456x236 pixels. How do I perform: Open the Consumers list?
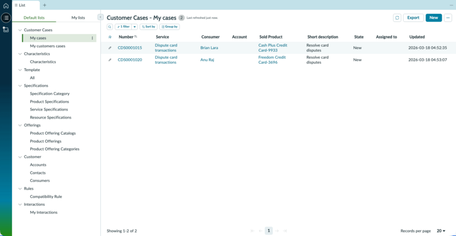click(x=40, y=181)
